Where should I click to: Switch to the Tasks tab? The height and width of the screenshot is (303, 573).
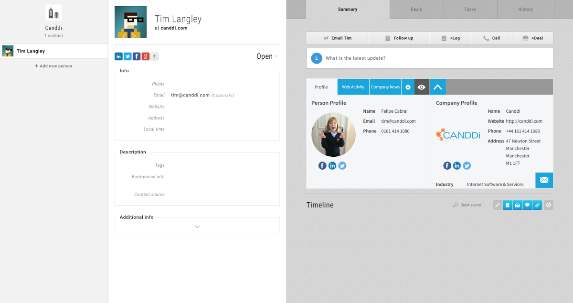click(470, 10)
